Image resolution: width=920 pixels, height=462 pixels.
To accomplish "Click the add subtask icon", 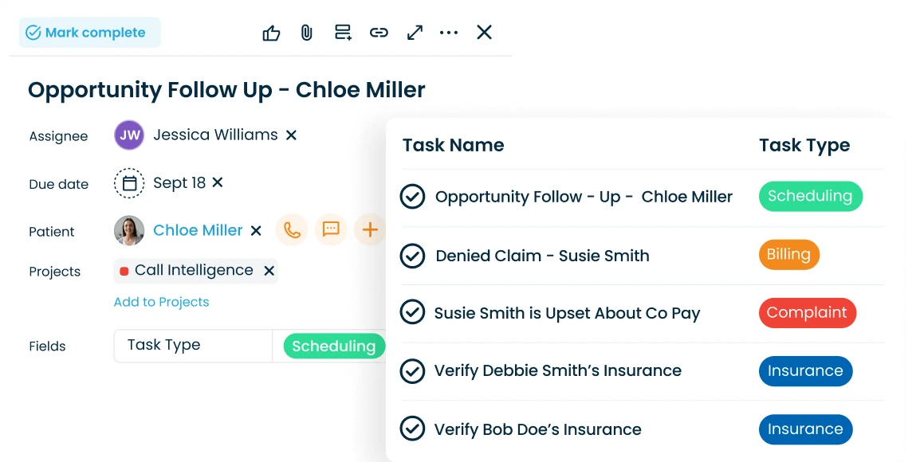I will 343,33.
